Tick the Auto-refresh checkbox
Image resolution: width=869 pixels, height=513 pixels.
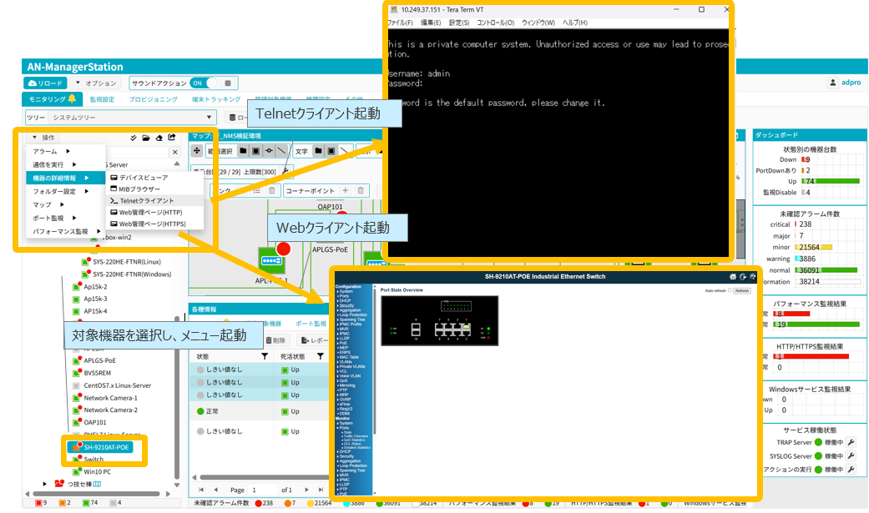pyautogui.click(x=729, y=290)
